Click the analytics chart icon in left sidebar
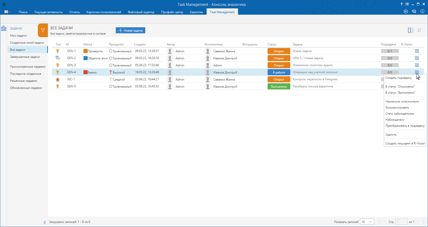The width and height of the screenshot is (428, 227). [4, 28]
